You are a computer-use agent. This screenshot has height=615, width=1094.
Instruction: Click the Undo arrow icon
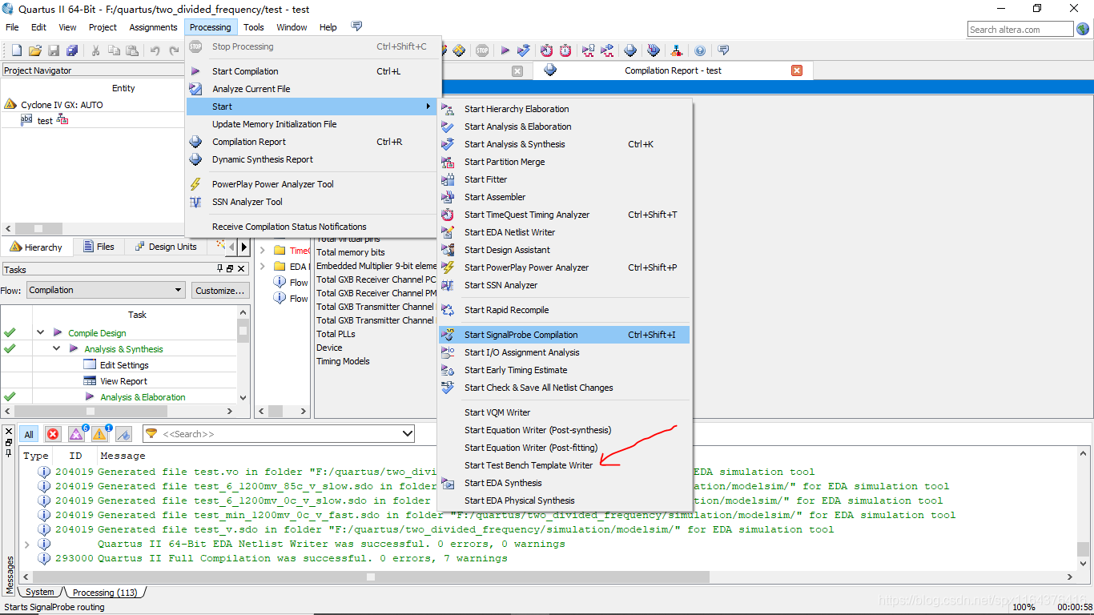click(x=155, y=50)
